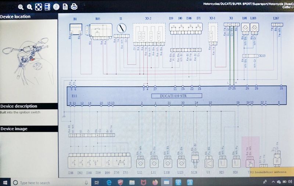Viewport: 294px width, 186px height.
Task: Open the Ducati shield app on taskbar
Action: pyautogui.click(x=121, y=182)
